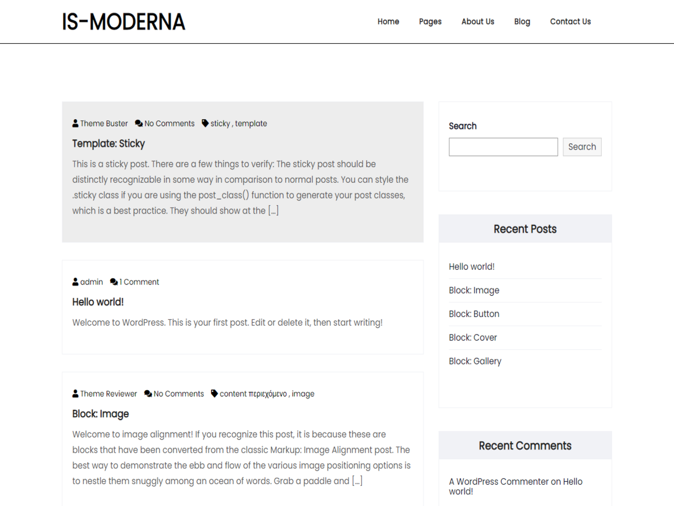Image resolution: width=674 pixels, height=506 pixels.
Task: Click inside the search text field
Action: [503, 147]
